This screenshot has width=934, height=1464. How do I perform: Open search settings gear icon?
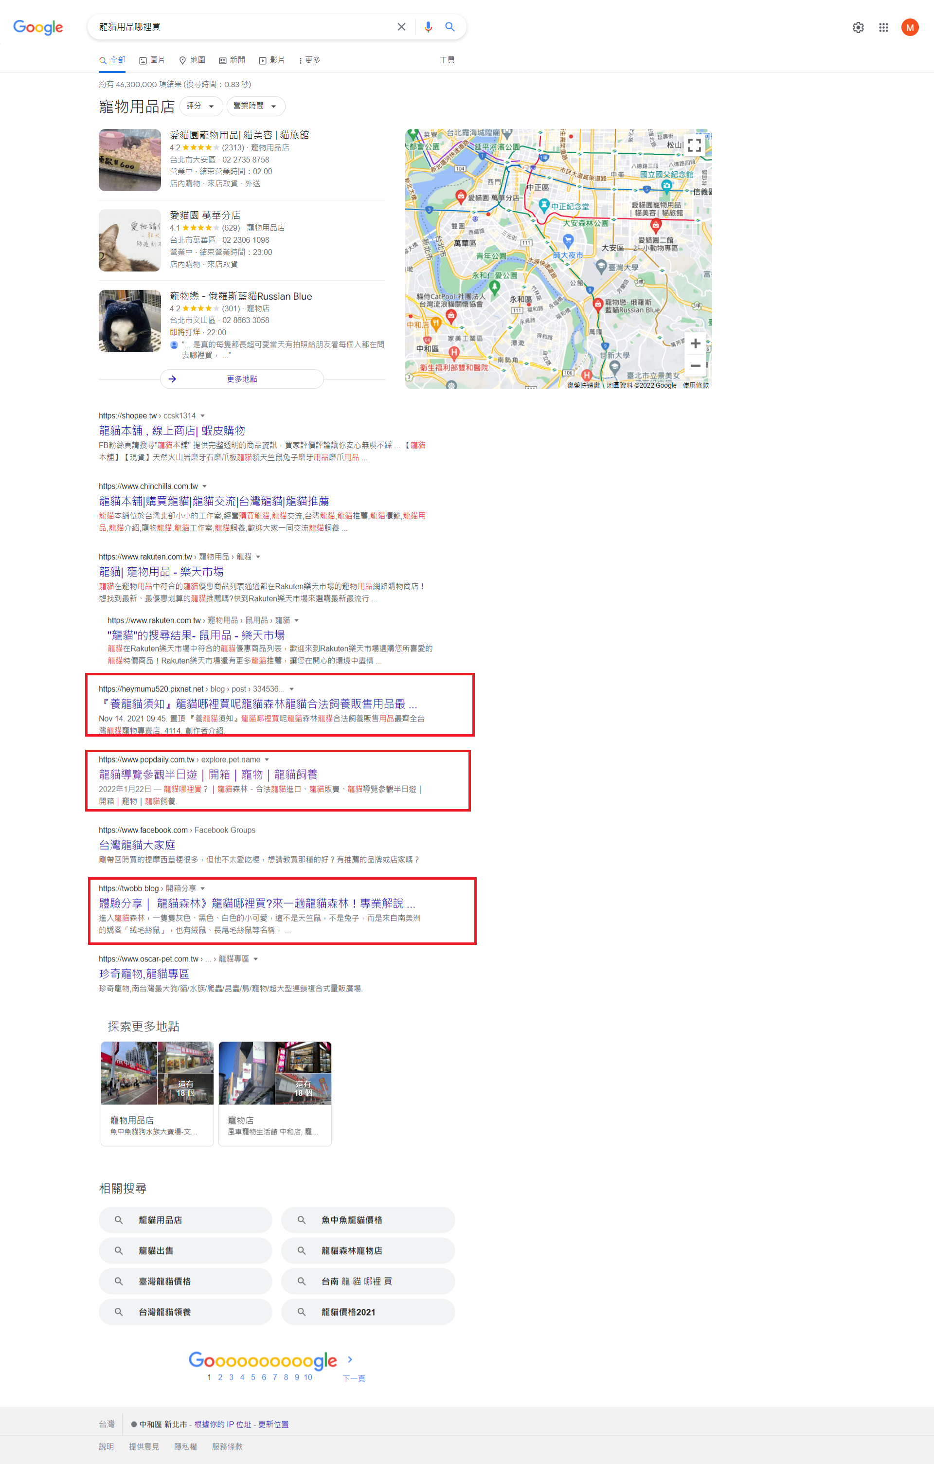pos(858,27)
